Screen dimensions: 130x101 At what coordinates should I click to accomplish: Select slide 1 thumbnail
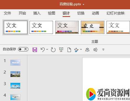click(x=15, y=63)
